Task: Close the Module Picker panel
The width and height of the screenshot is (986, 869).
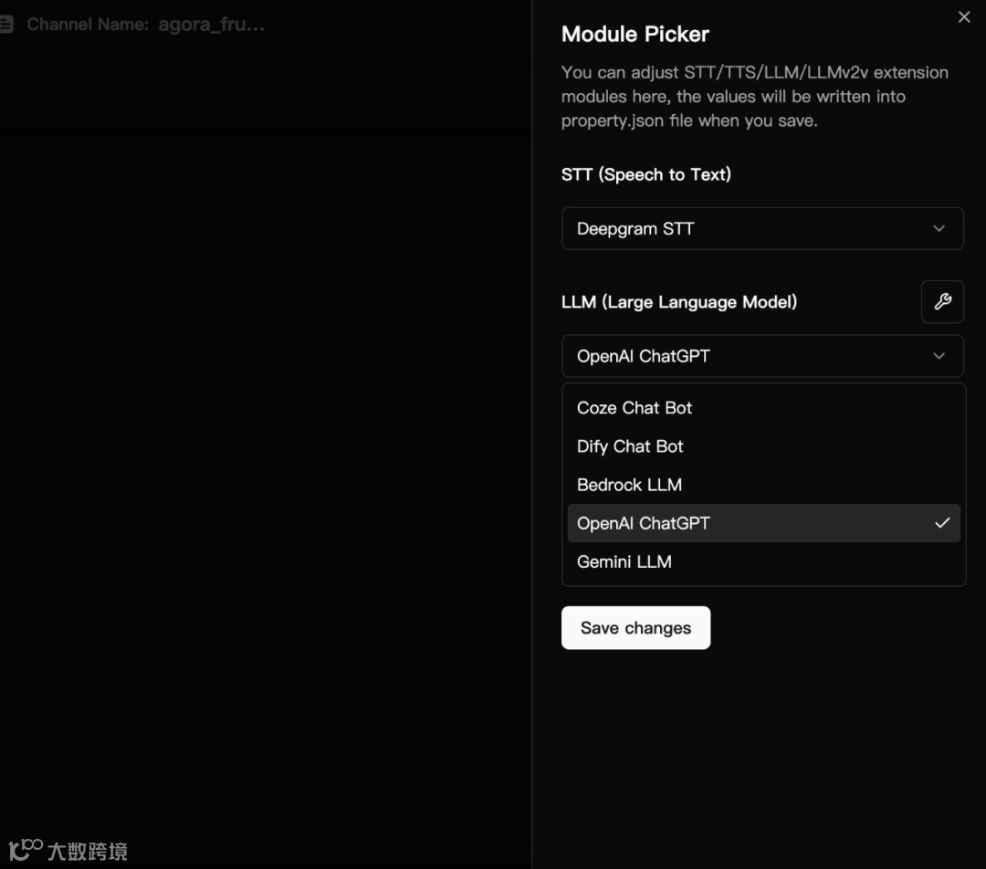Action: tap(963, 17)
